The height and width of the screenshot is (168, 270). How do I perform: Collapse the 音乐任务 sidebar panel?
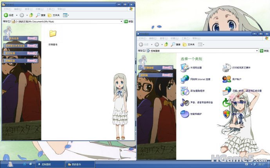point(21,38)
